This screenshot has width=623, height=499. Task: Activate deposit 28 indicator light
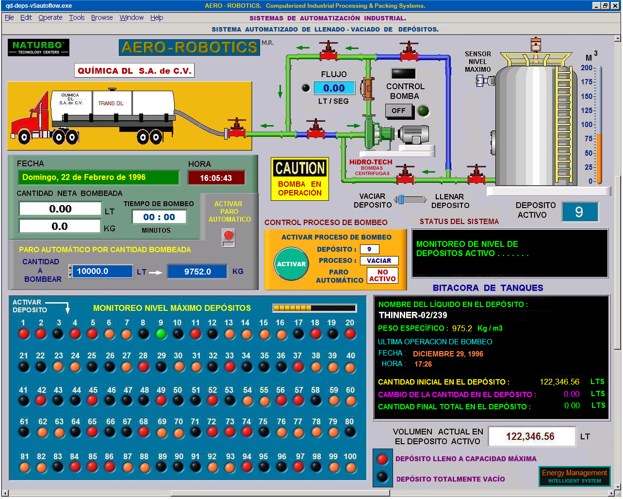[144, 367]
